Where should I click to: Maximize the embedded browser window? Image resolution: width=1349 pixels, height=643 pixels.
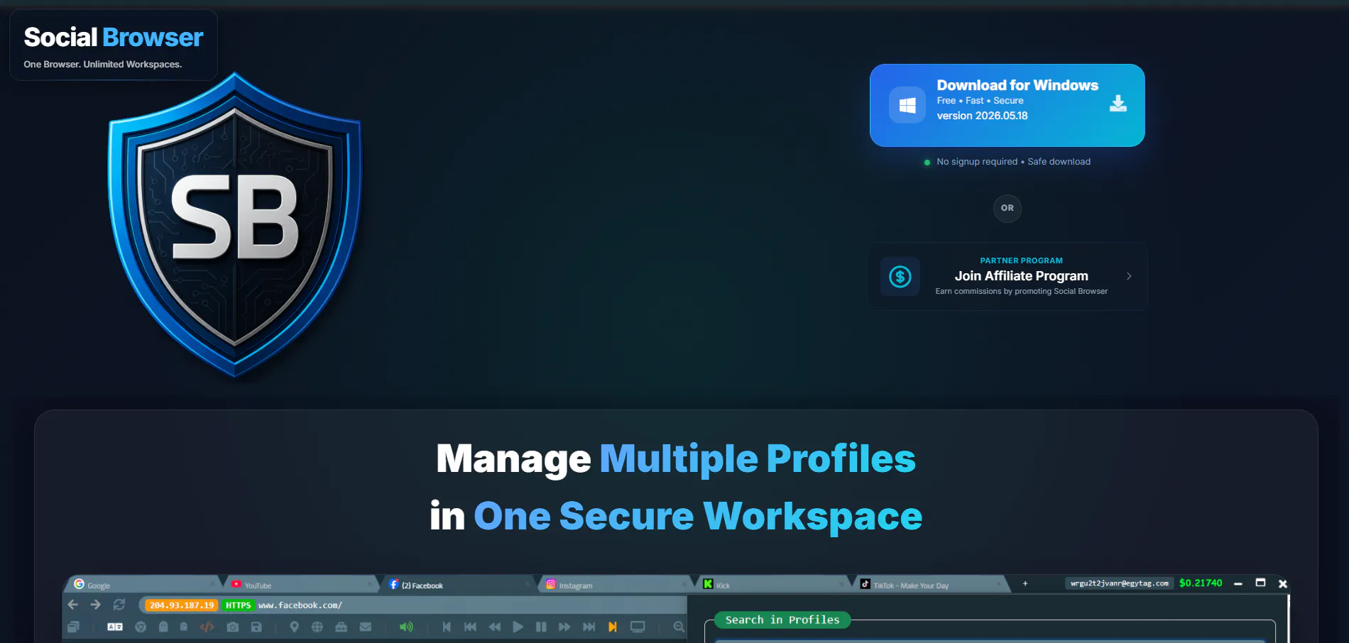pos(1261,583)
